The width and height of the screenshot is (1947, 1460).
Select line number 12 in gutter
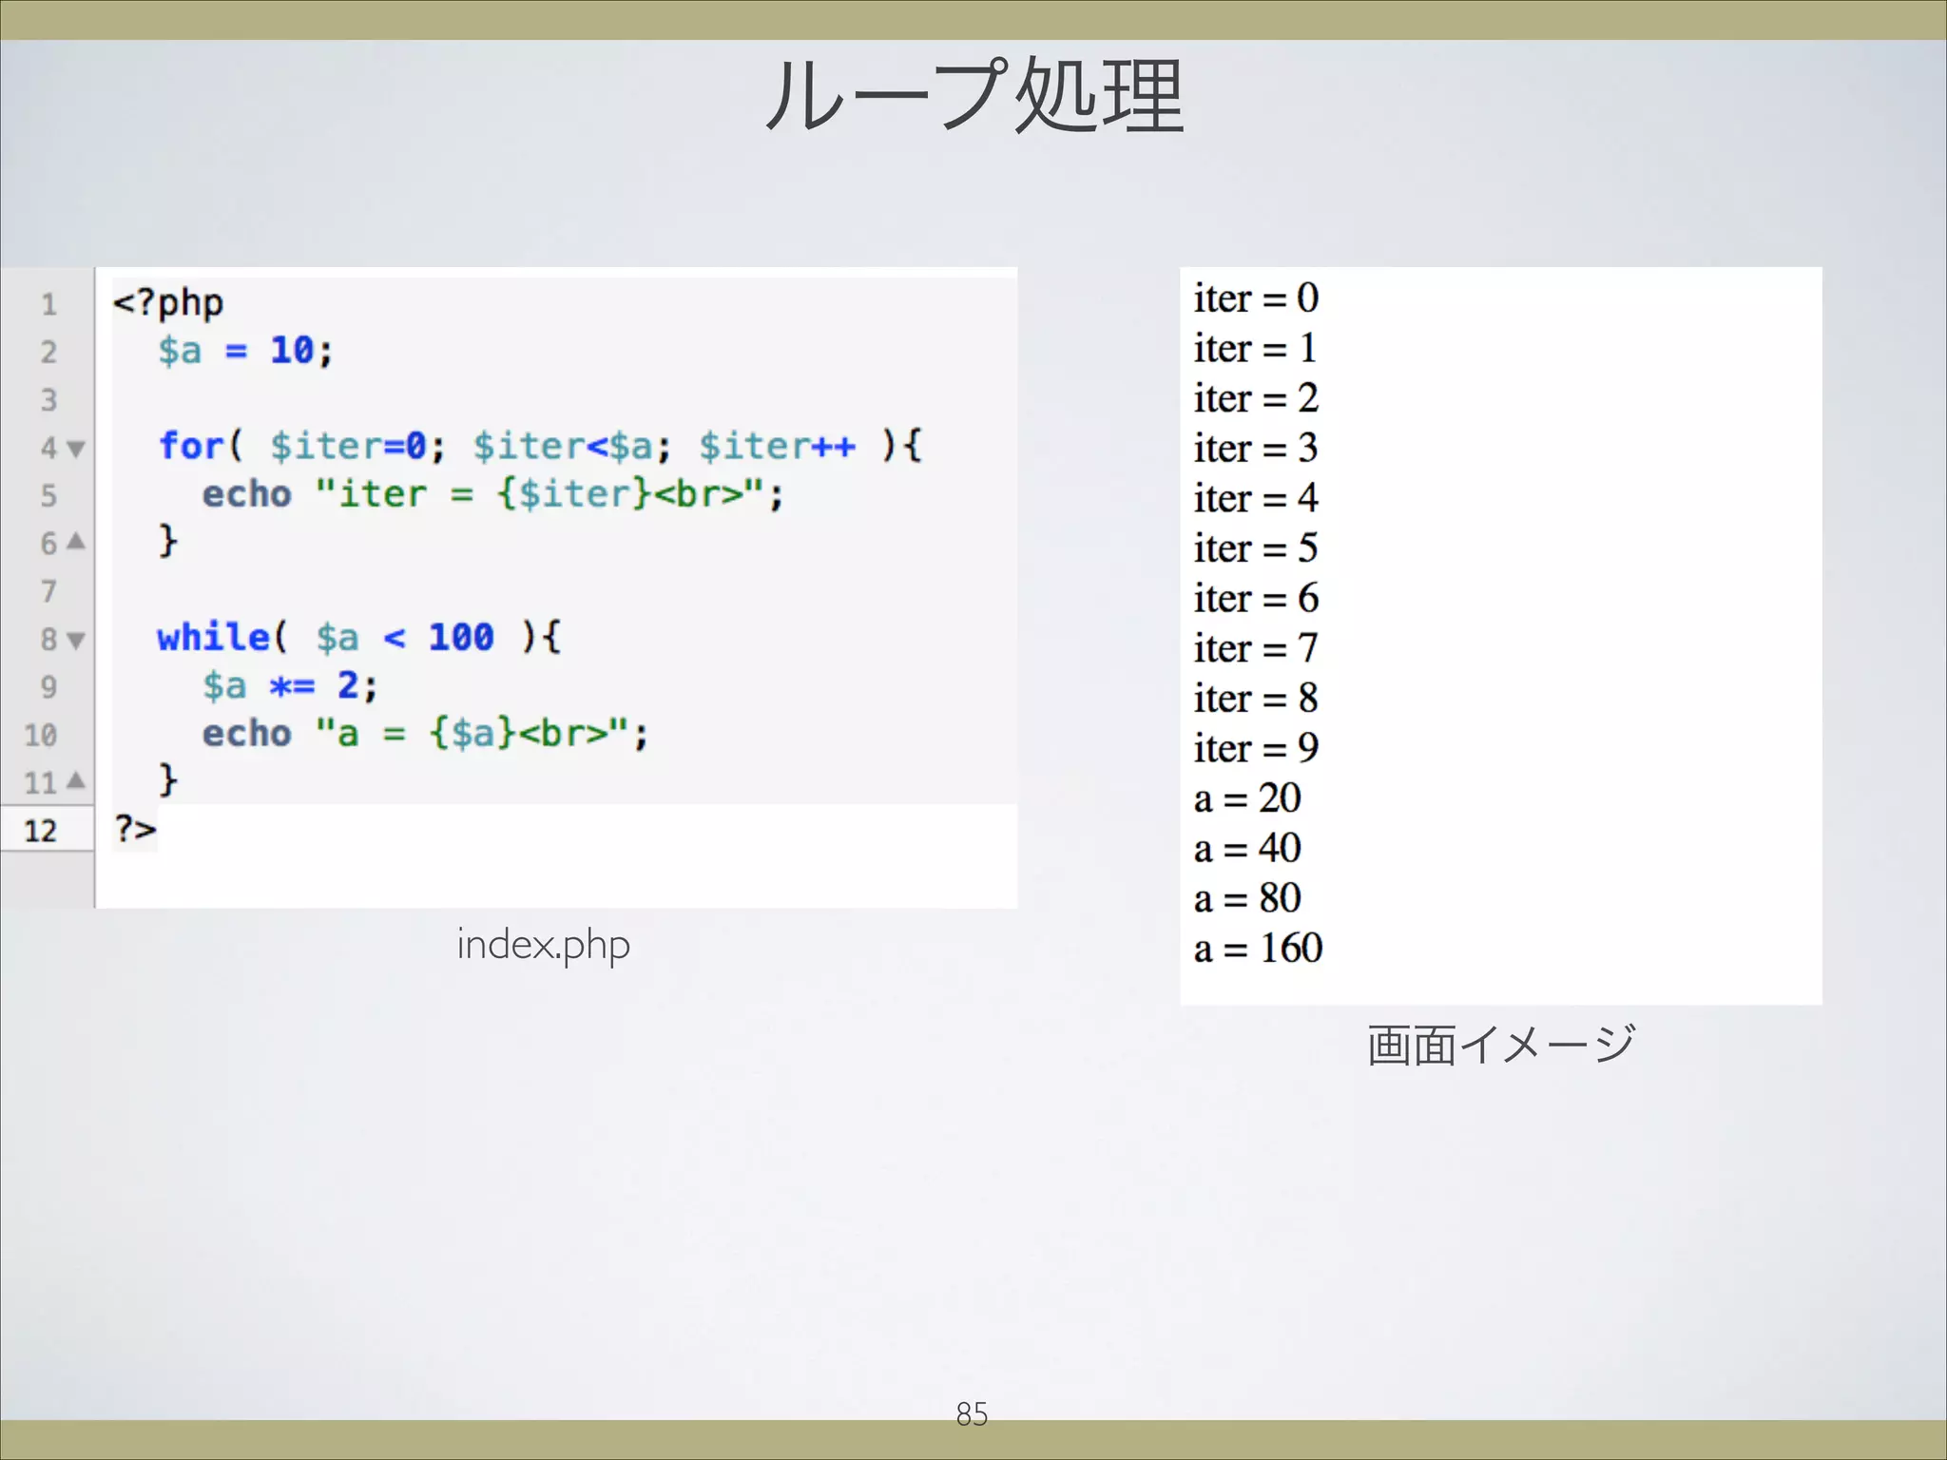tap(41, 831)
